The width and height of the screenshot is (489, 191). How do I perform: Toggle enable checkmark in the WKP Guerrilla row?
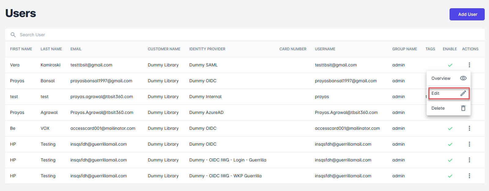(x=450, y=176)
